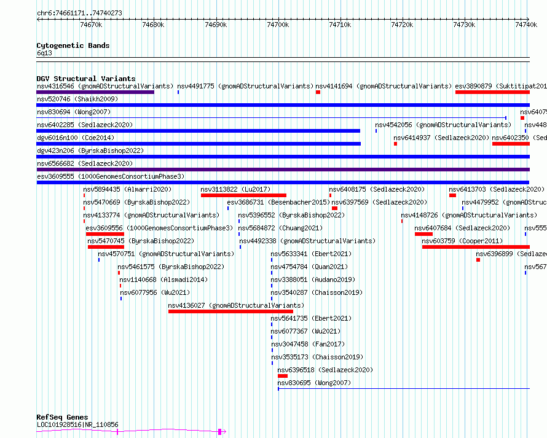Select the red bar of nsv603759 (Cooper2011)
Image resolution: width=547 pixels, height=438 pixels.
(x=476, y=247)
